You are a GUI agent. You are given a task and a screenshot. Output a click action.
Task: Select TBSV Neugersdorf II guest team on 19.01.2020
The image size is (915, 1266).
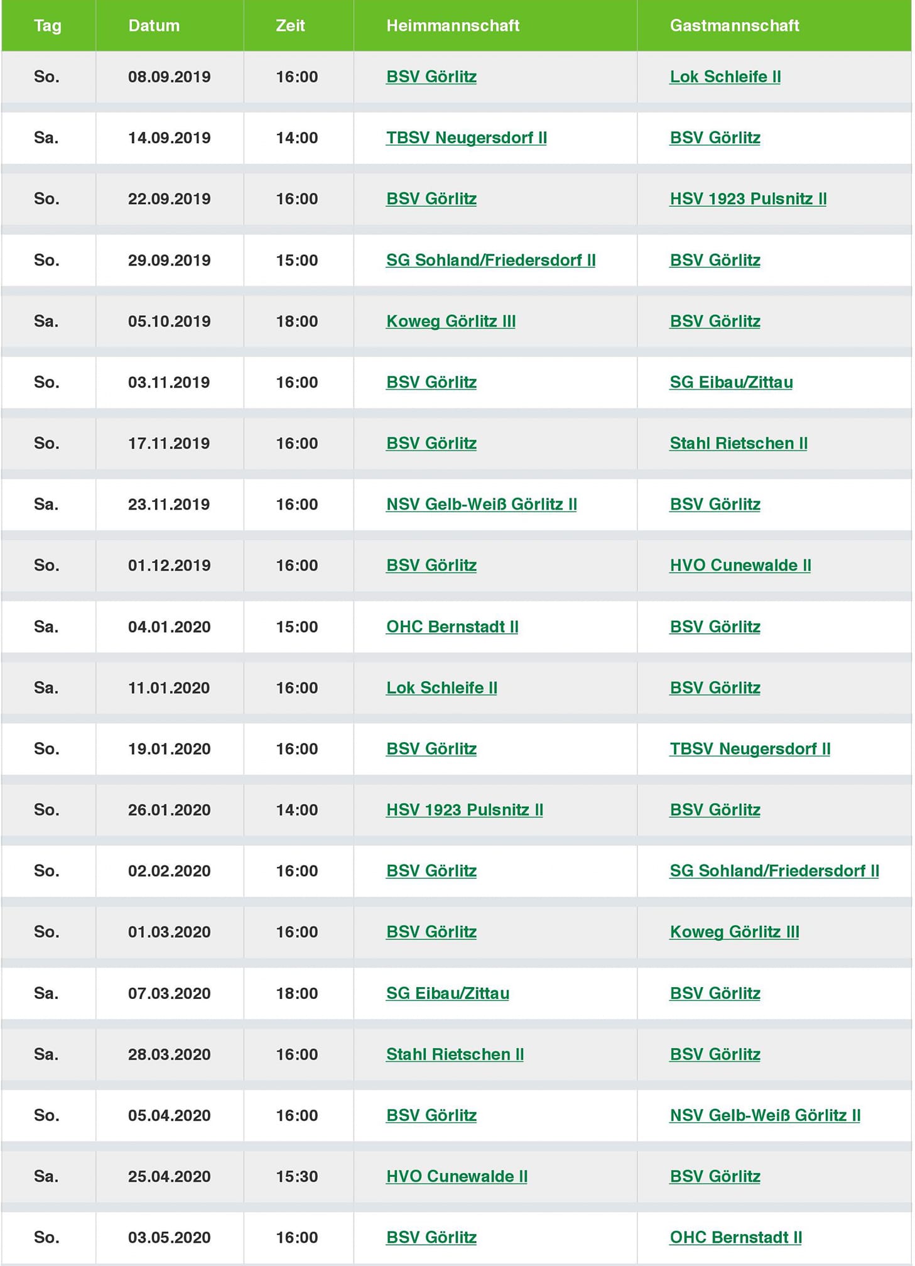(x=750, y=748)
